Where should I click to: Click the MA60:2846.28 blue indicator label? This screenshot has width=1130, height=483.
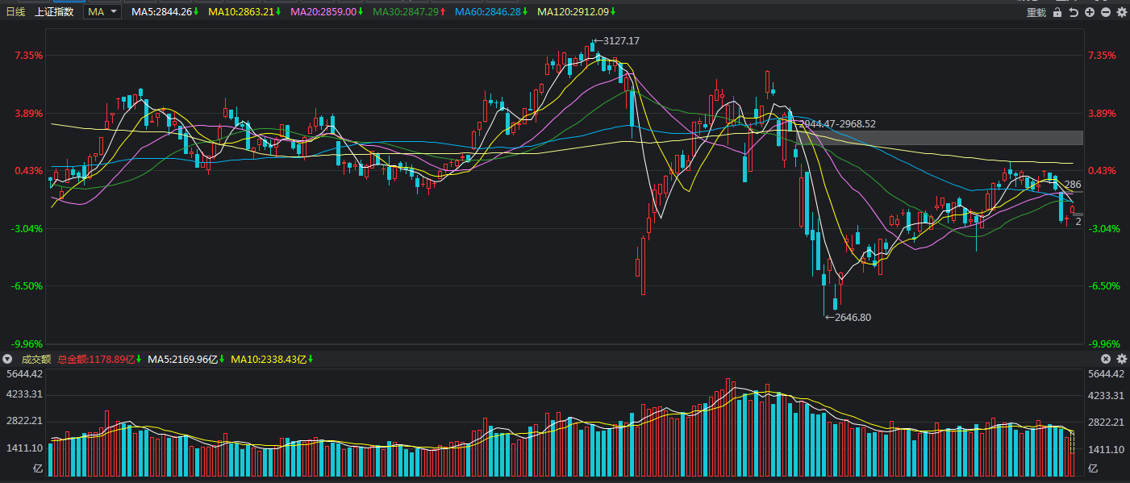[488, 12]
